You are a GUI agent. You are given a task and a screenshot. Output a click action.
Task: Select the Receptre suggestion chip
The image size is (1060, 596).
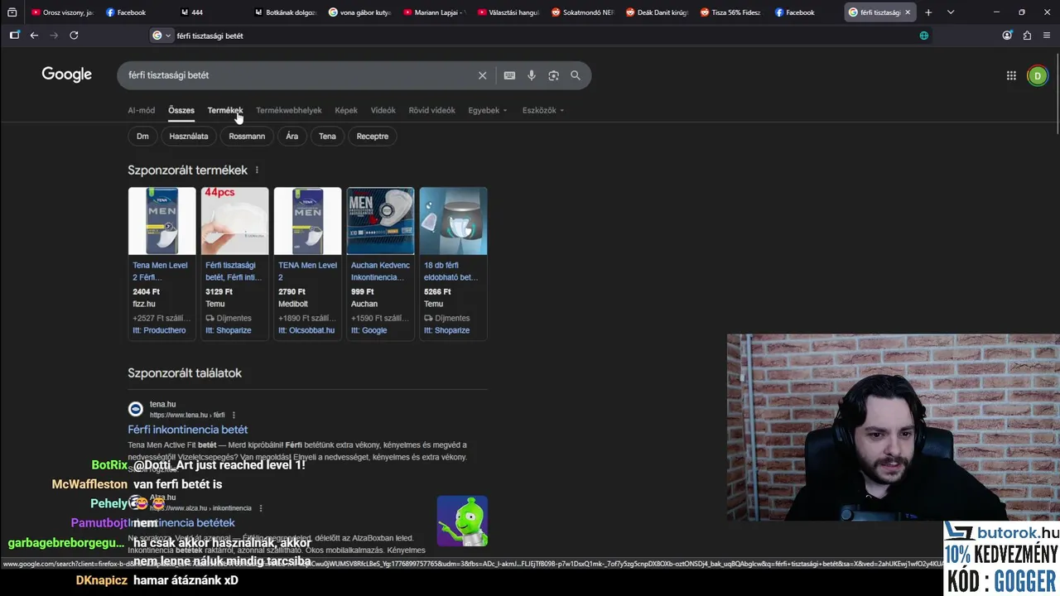coord(373,136)
